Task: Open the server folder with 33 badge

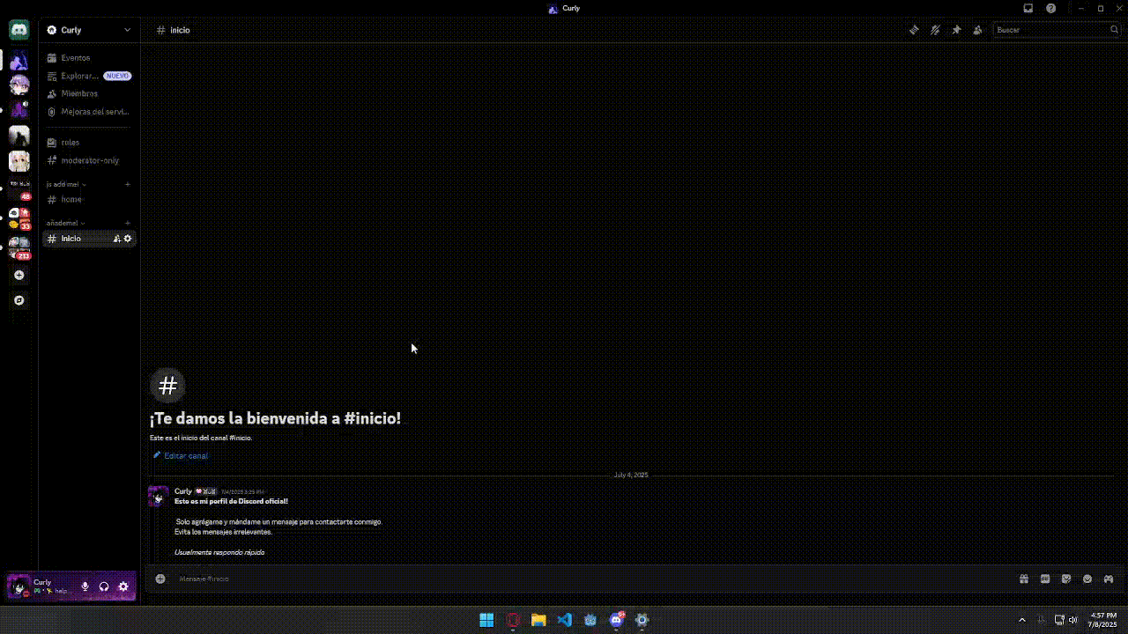Action: pos(19,217)
